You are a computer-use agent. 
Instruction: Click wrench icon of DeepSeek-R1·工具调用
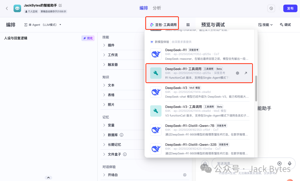click(x=156, y=73)
